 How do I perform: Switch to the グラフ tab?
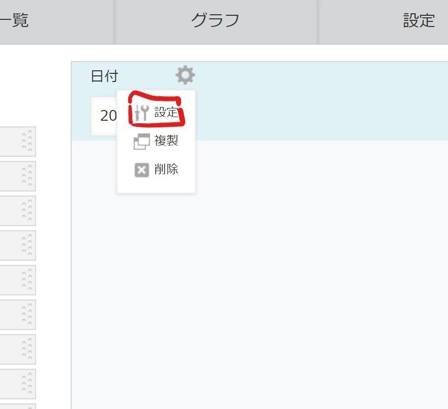216,22
